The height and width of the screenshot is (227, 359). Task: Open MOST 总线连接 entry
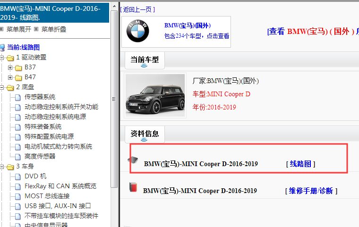(x=47, y=196)
